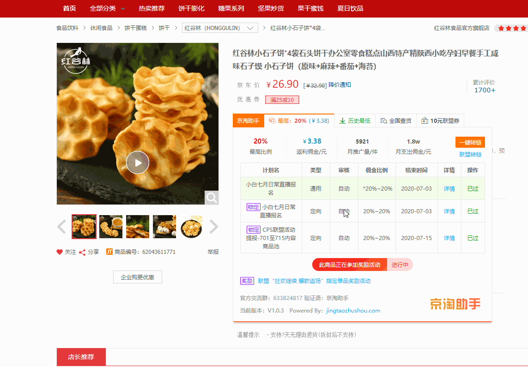This screenshot has height=367, width=528.
Task: Open the 饼干膨化 category
Action: [191, 8]
